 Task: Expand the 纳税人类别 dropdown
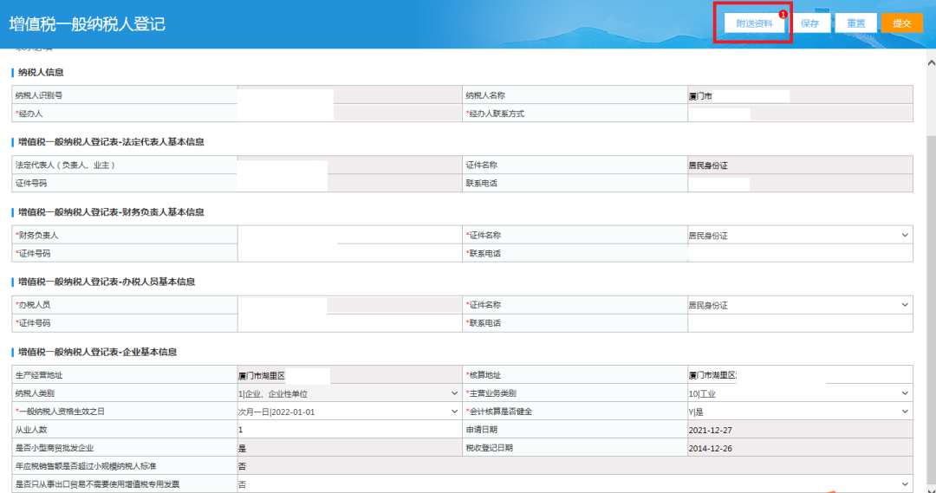point(349,393)
